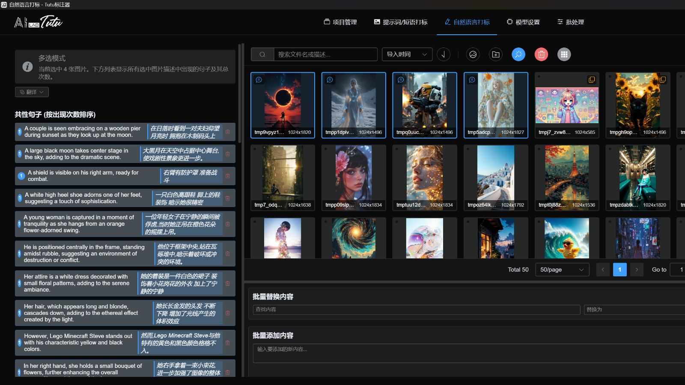Open the 导入时间 sort dropdown
The width and height of the screenshot is (685, 385).
(x=407, y=54)
